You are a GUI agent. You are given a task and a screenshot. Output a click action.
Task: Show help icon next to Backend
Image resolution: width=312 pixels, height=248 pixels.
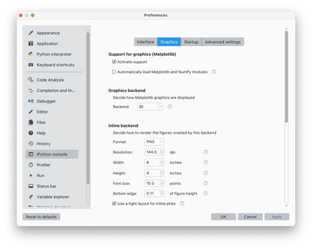170,106
